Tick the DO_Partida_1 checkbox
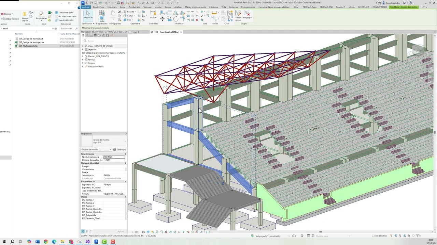This screenshot has width=437, height=245. coord(126,200)
